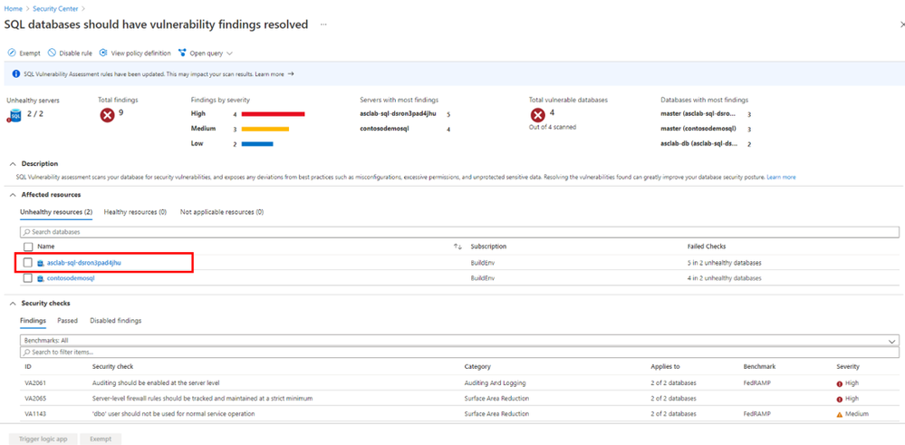Click the 'dbo' user security check text
Viewport: 905px width, 445px height.
click(174, 414)
